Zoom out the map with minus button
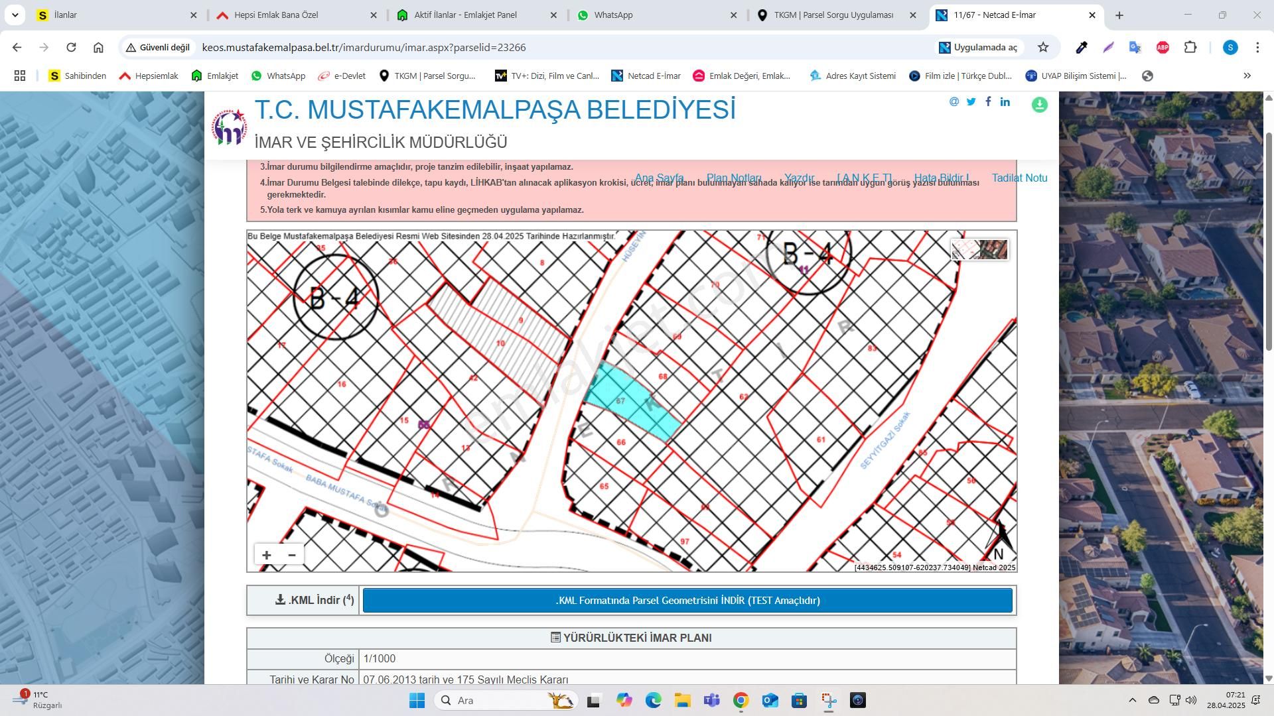The width and height of the screenshot is (1274, 716). pos(292,555)
